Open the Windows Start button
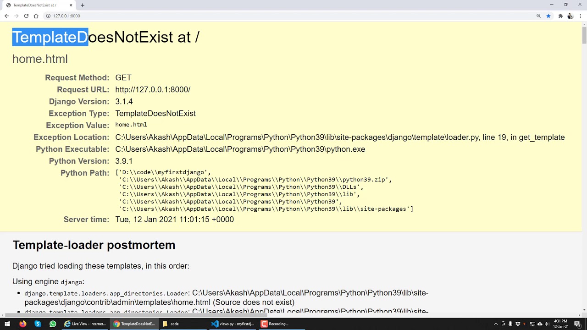 pos(7,324)
